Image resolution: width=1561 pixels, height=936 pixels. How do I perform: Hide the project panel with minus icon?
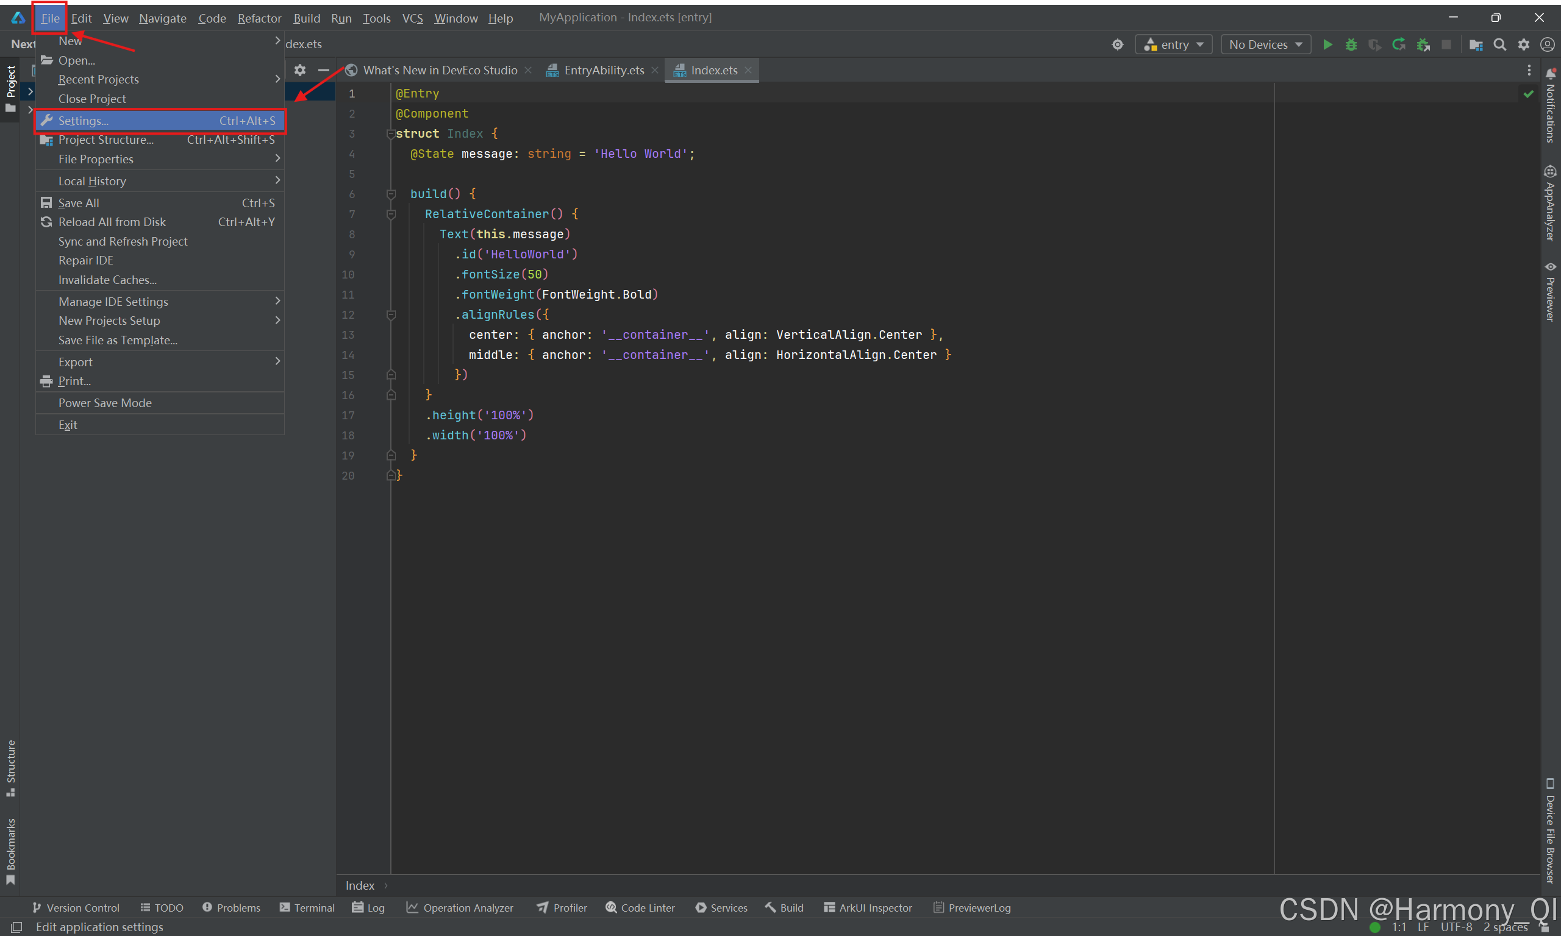pyautogui.click(x=324, y=70)
